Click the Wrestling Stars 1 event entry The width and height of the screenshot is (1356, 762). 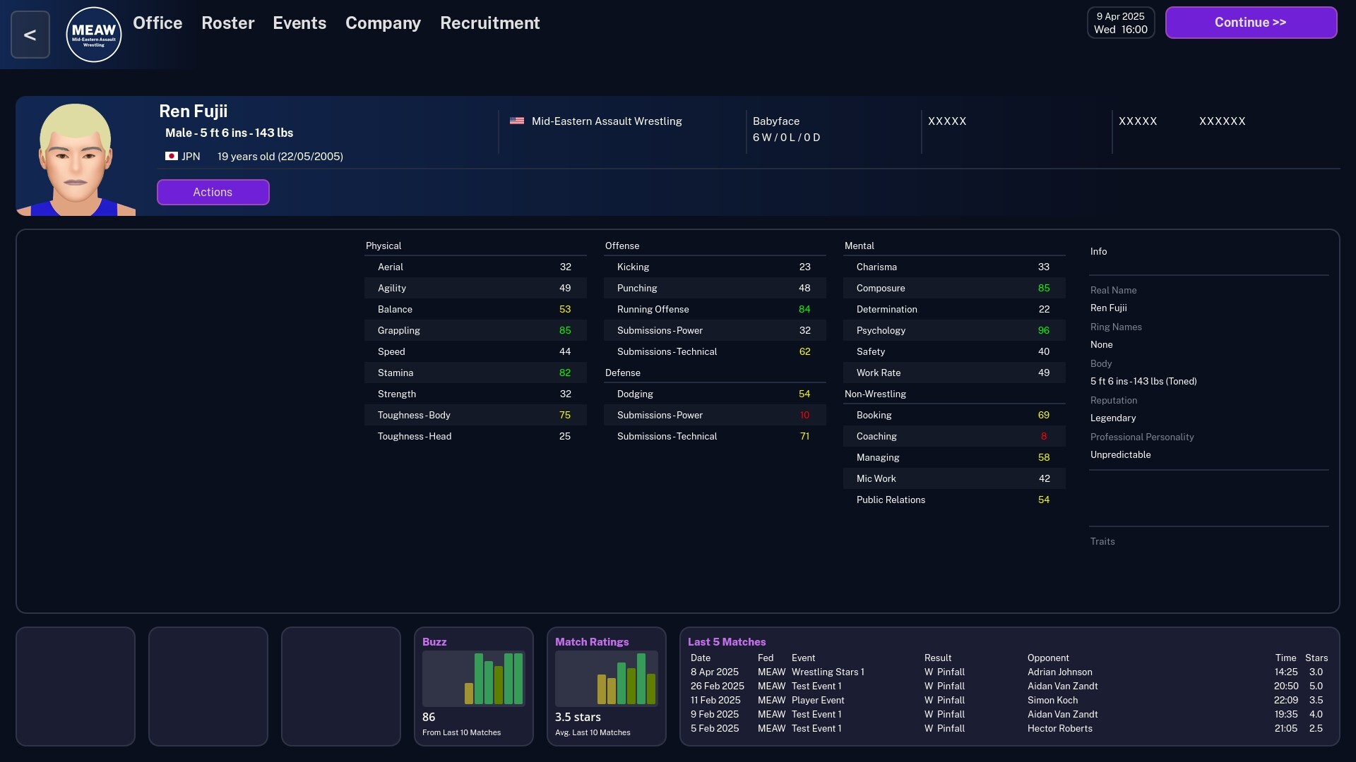click(x=827, y=672)
